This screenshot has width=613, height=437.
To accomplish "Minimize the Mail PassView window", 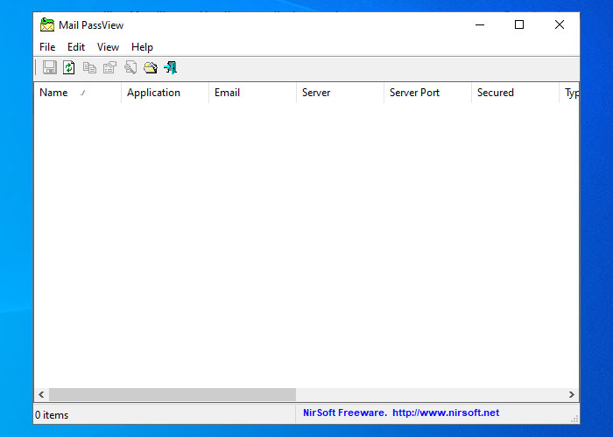I will [480, 25].
